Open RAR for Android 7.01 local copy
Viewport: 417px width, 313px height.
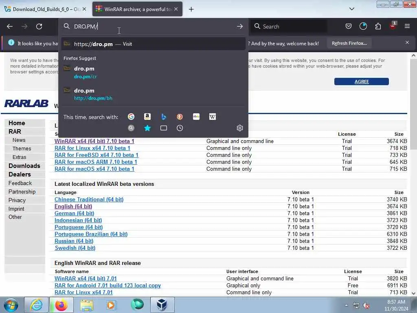[108, 285]
